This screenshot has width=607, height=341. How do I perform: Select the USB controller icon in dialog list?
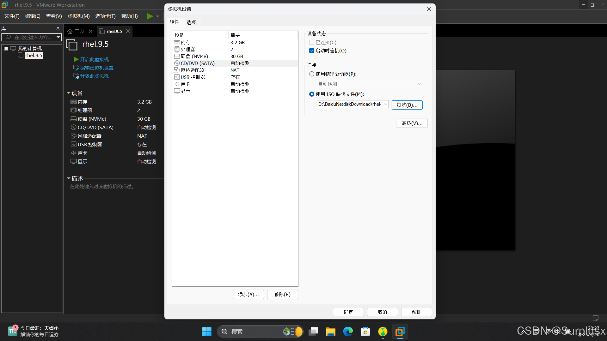[x=177, y=77]
